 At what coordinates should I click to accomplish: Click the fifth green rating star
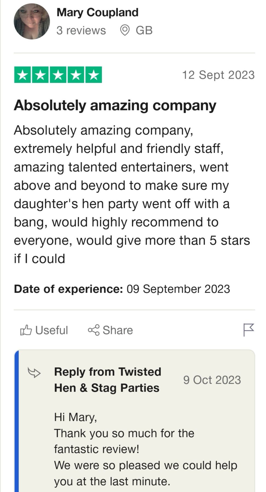point(94,75)
